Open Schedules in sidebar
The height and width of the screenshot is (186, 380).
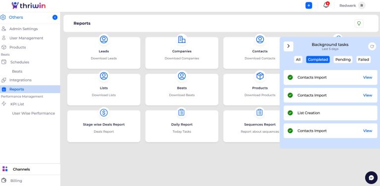click(20, 62)
